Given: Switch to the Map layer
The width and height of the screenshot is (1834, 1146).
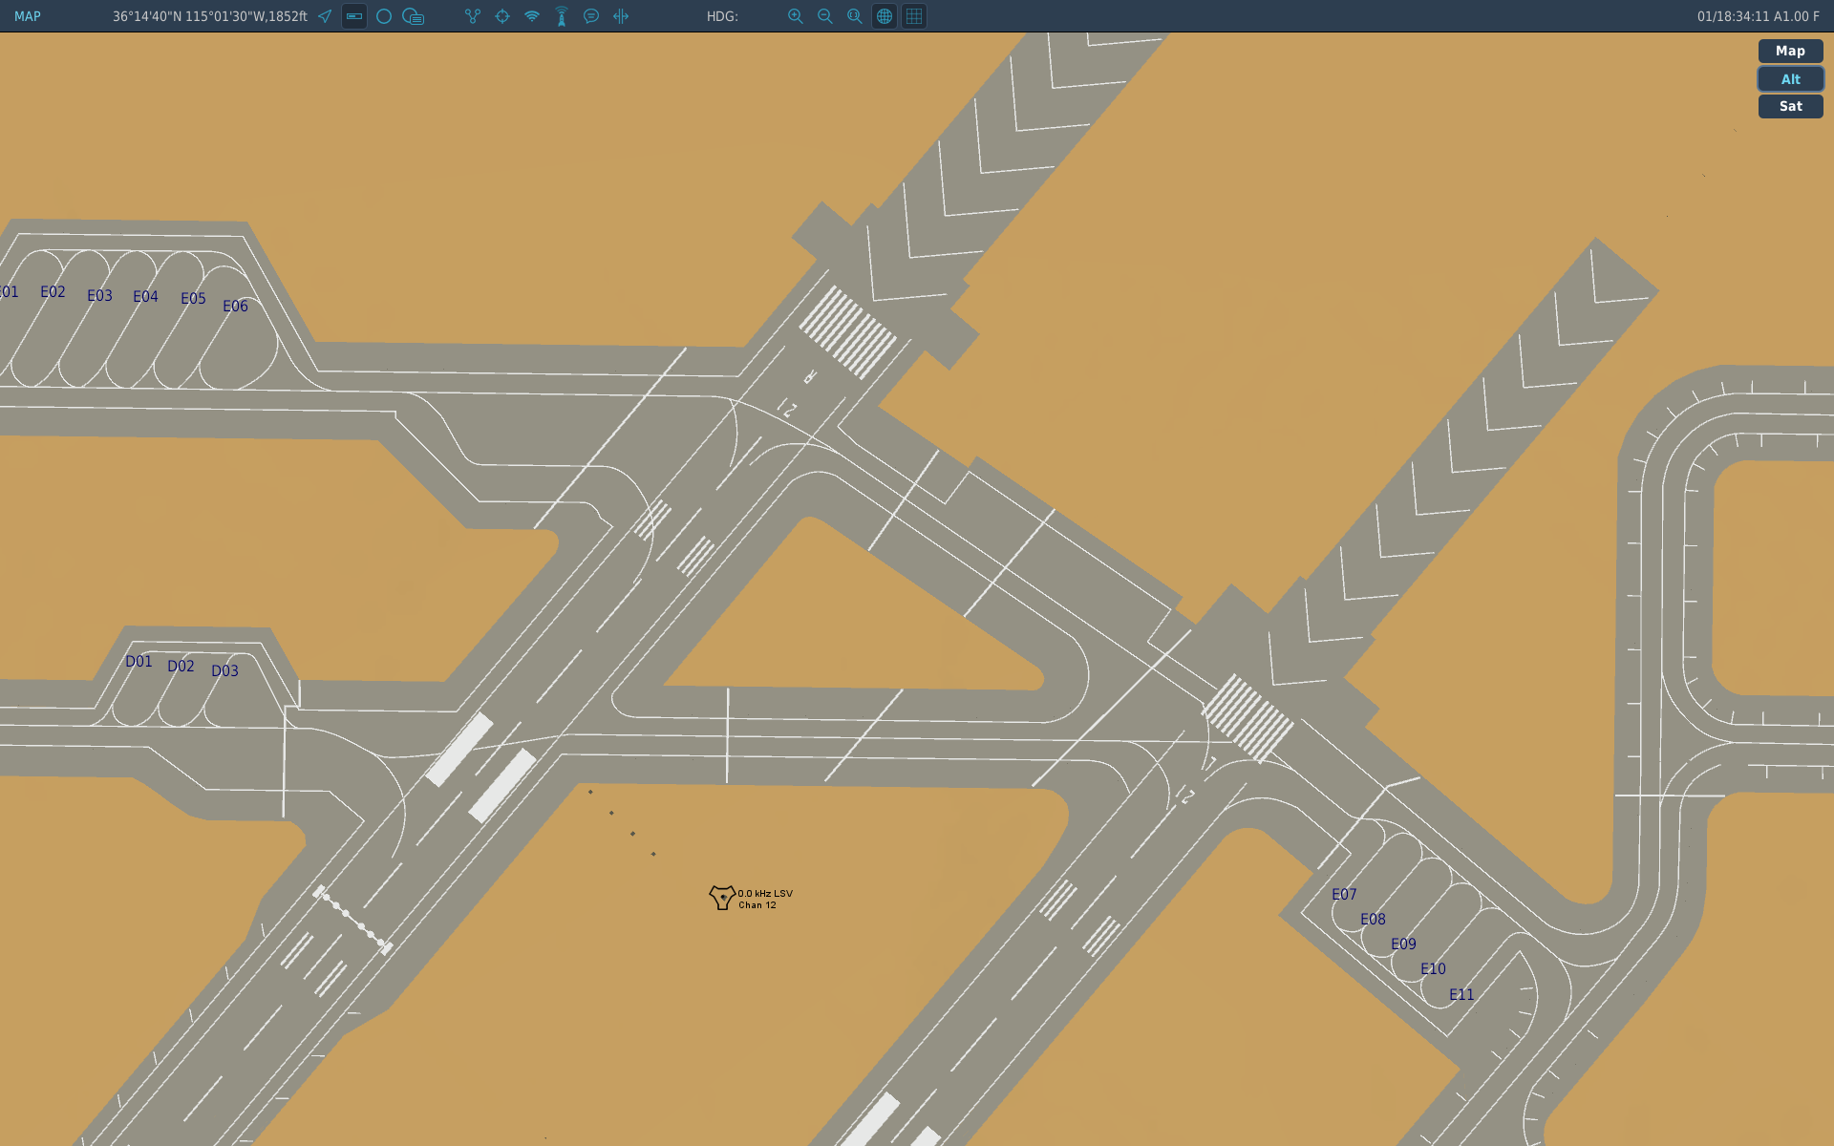Looking at the screenshot, I should (x=1790, y=51).
